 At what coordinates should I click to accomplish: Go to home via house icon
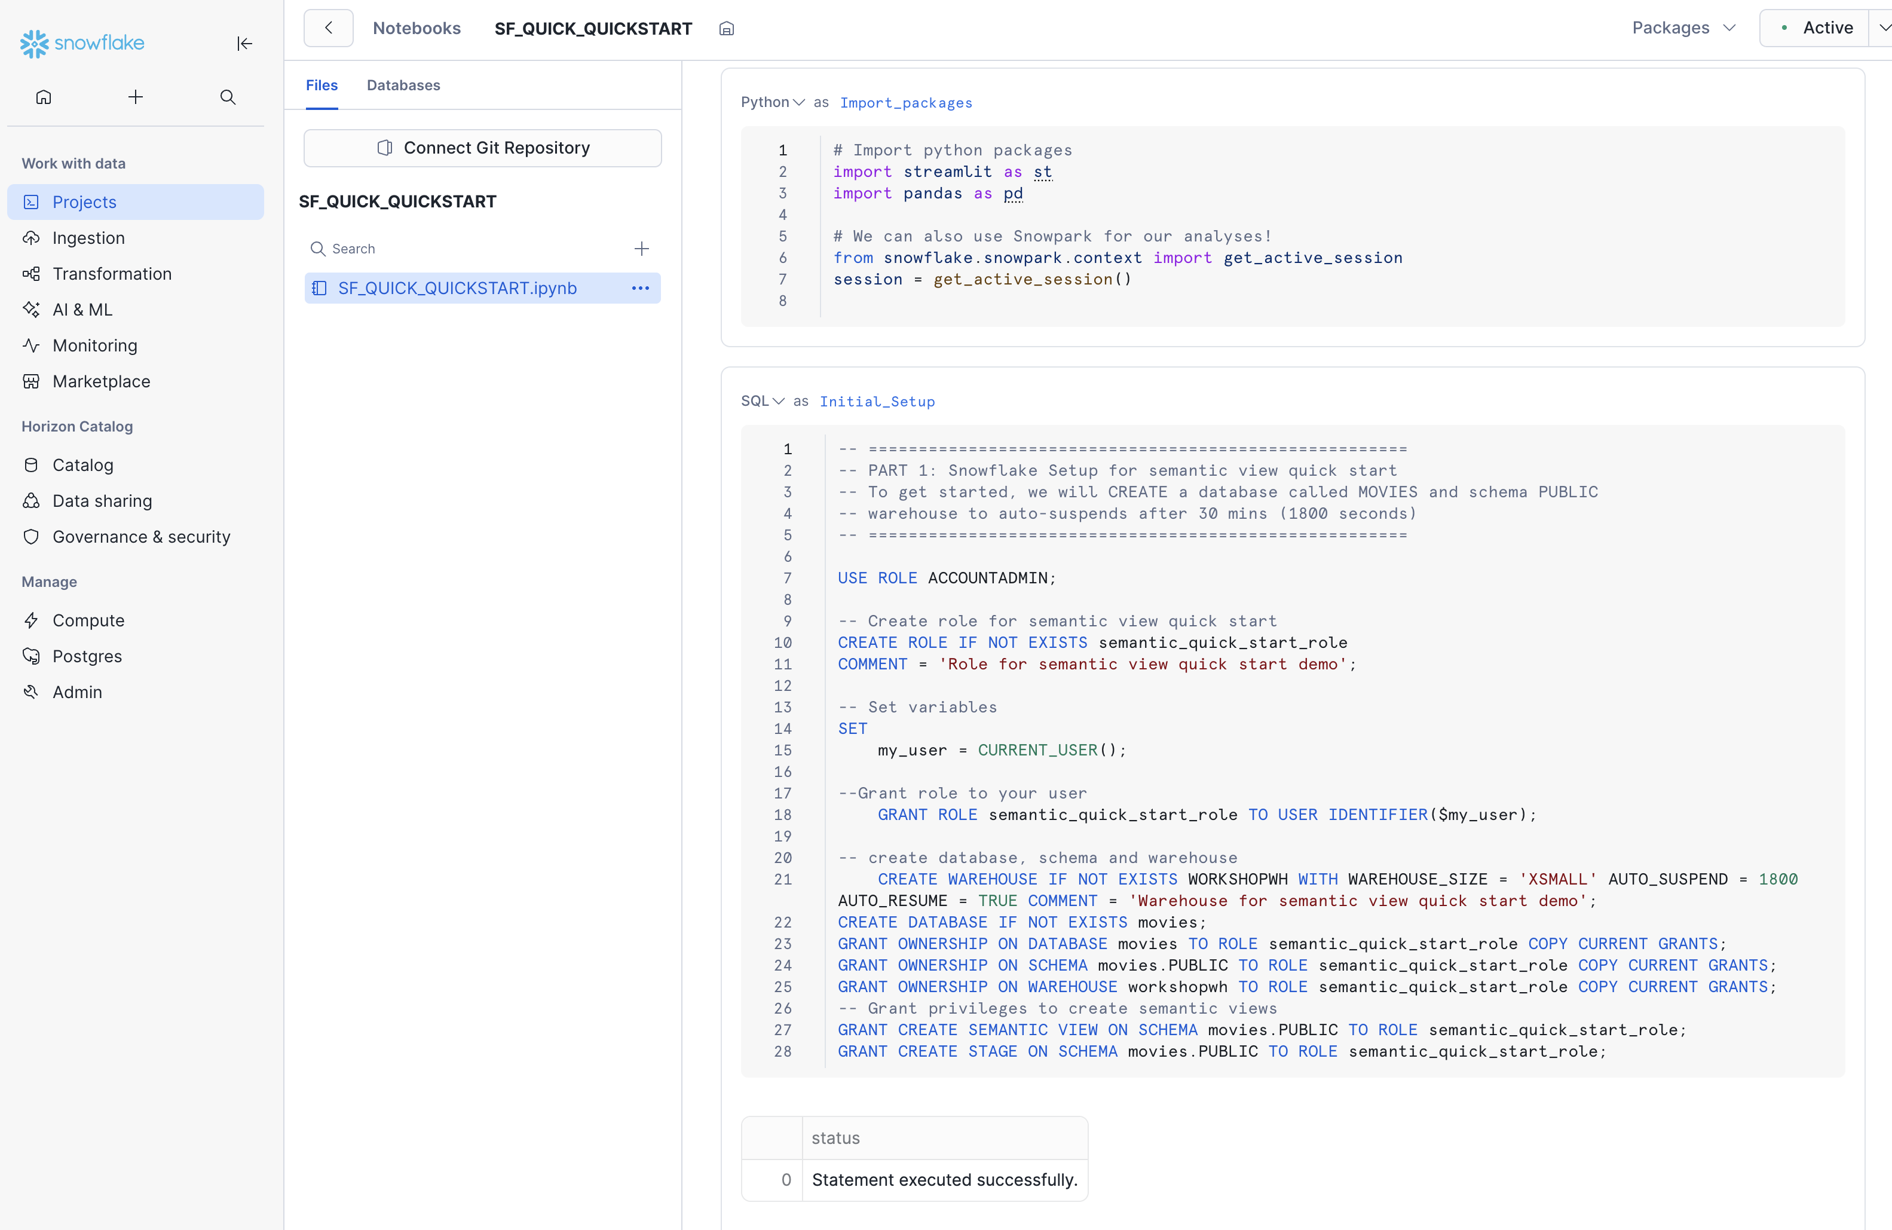click(44, 97)
